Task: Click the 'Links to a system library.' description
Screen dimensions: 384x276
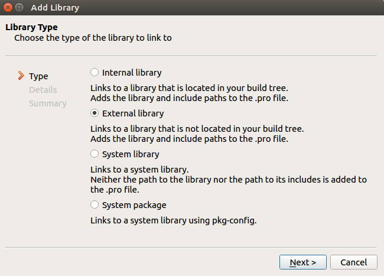Action: tap(140, 169)
